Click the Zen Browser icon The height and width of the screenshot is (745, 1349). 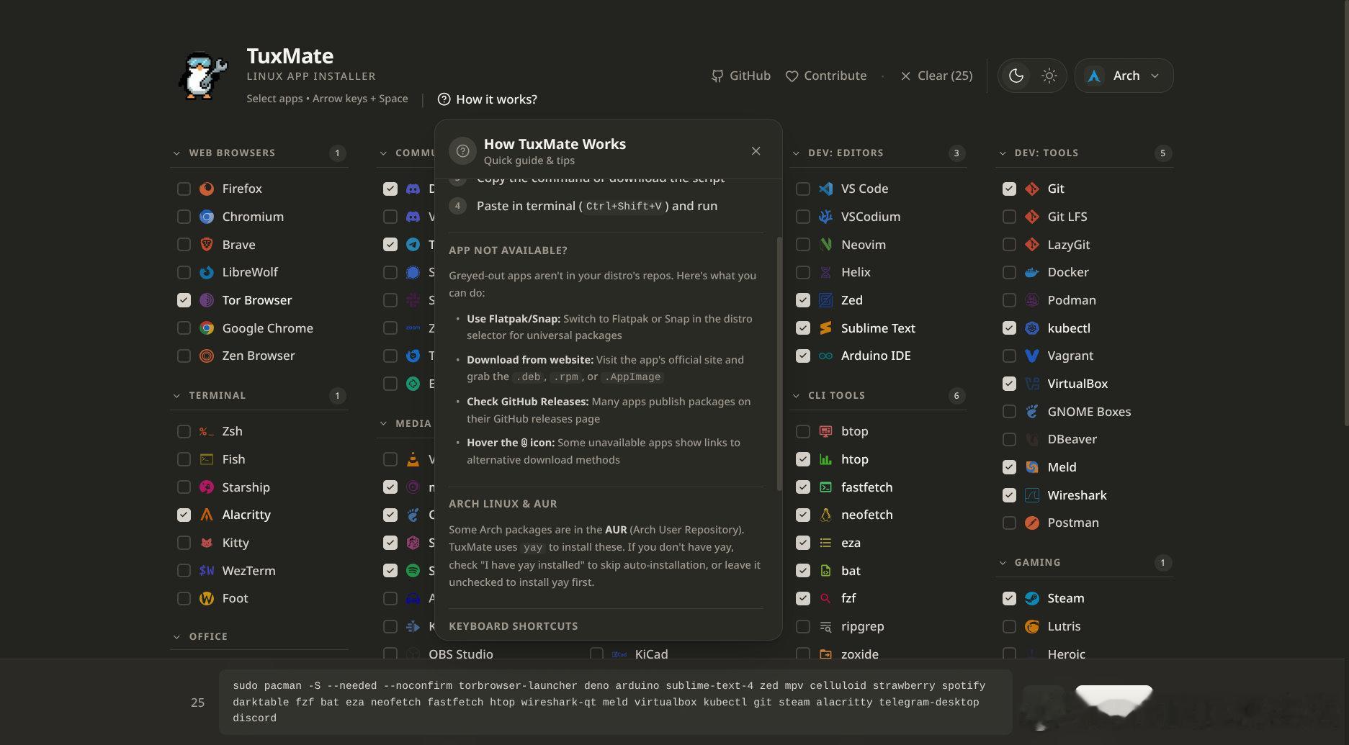[207, 356]
